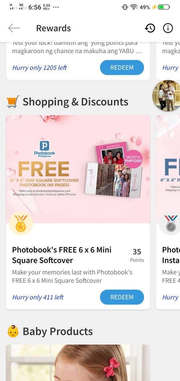Open the rewards history clock icon
The width and height of the screenshot is (180, 381).
point(150,28)
